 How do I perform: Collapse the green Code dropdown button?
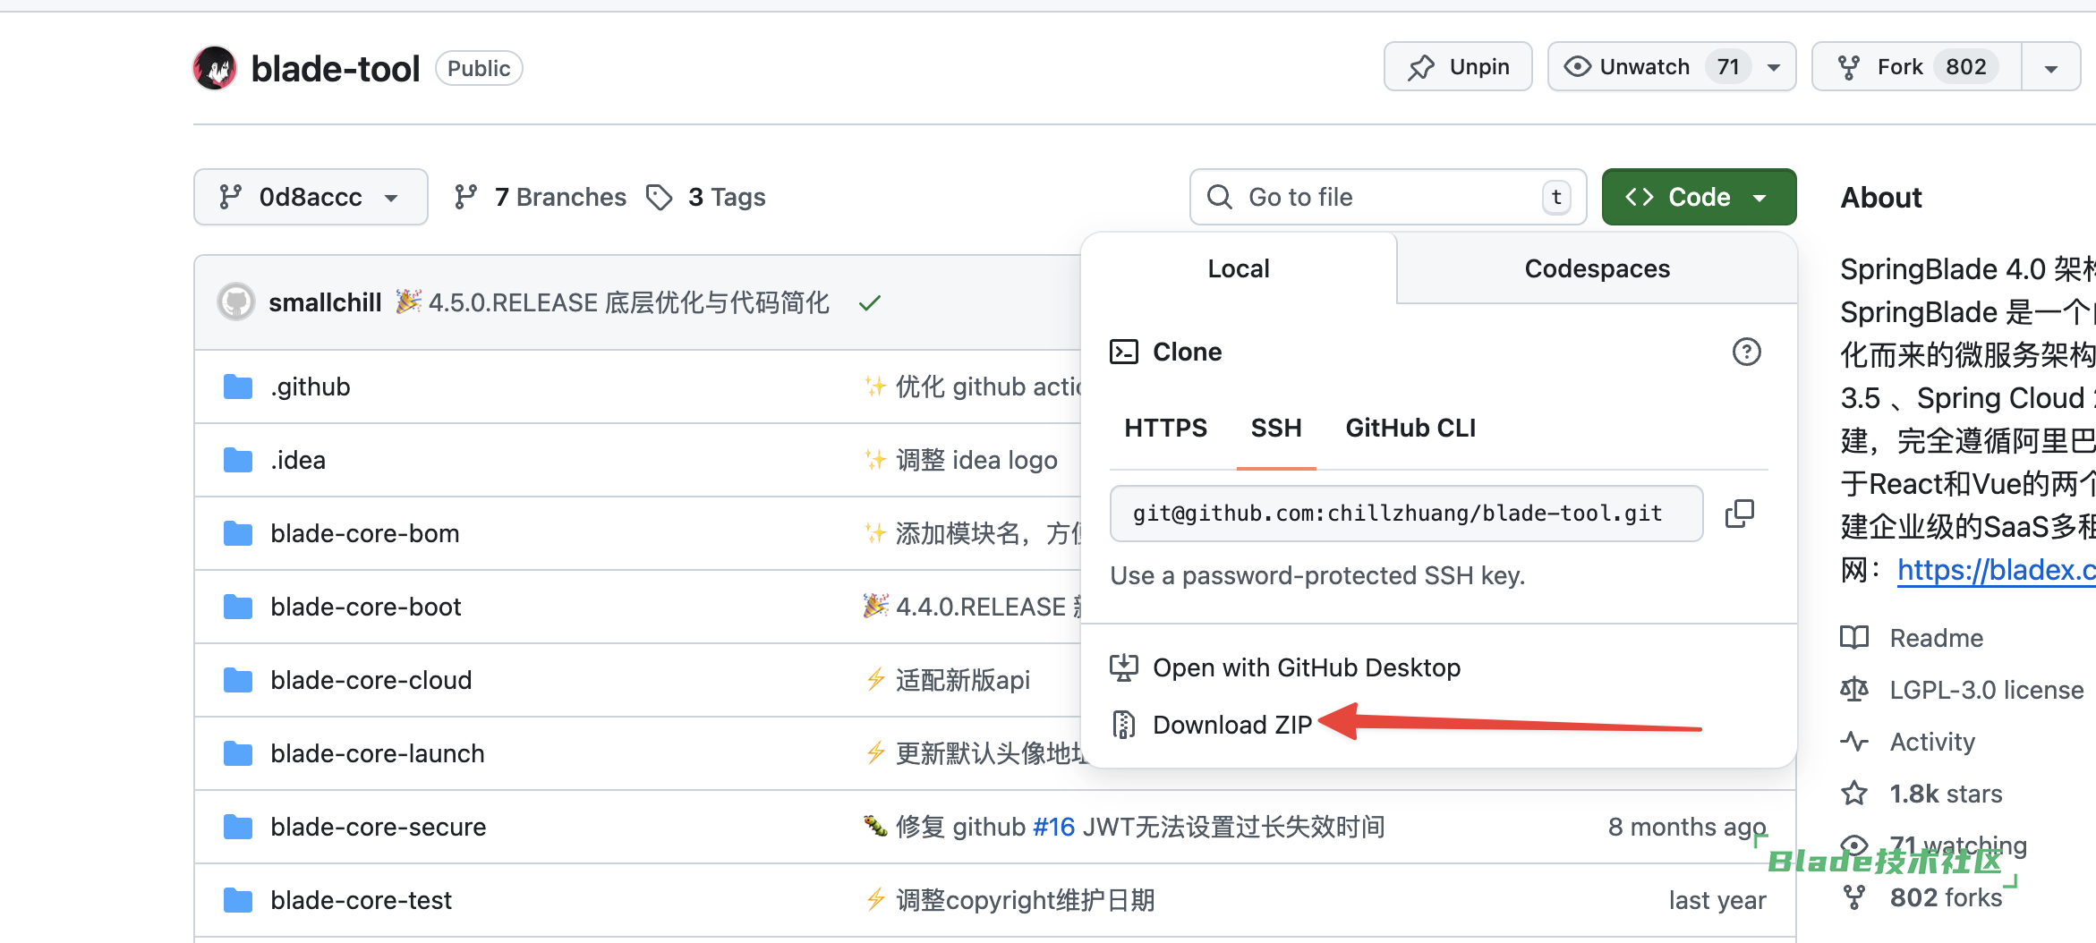coord(1698,197)
